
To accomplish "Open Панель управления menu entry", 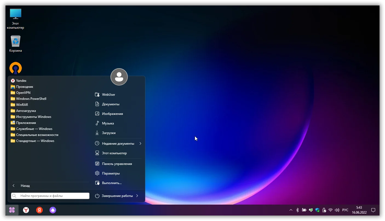I will [117, 164].
